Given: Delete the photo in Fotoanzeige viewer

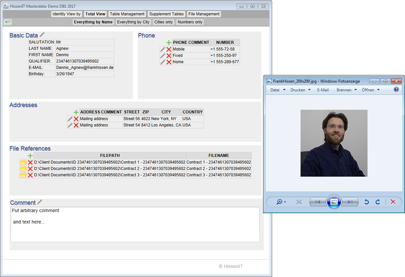Looking at the screenshot, I should pyautogui.click(x=393, y=202).
